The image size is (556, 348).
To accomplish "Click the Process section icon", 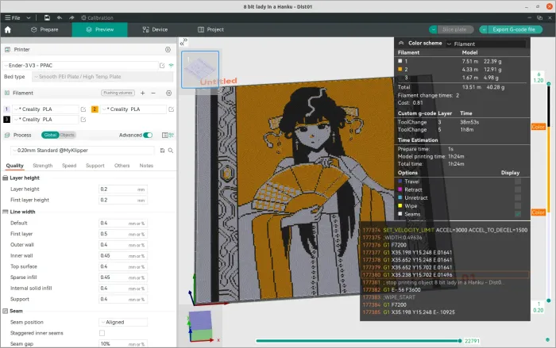I will pos(7,136).
